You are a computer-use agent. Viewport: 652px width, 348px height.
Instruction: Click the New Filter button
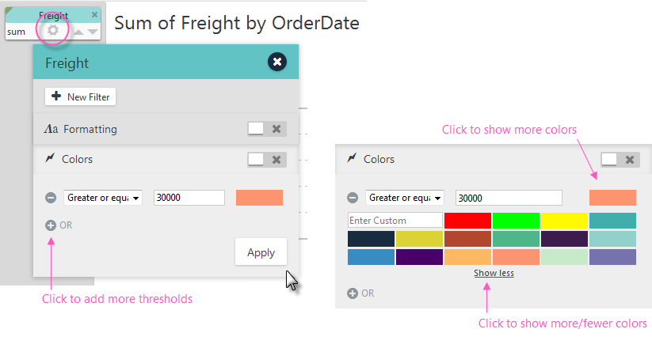click(x=81, y=96)
